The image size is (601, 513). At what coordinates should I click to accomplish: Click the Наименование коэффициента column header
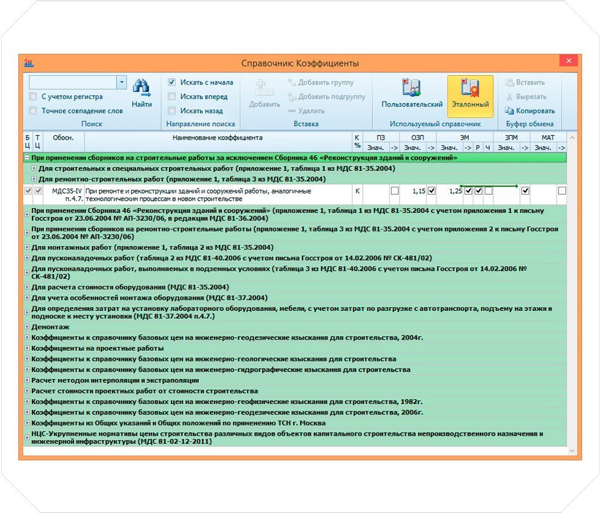click(217, 142)
